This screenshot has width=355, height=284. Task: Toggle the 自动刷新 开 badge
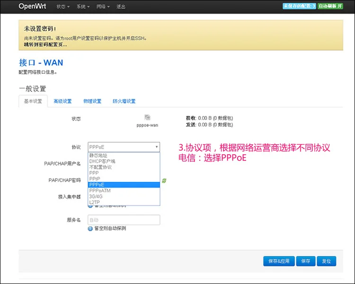click(330, 6)
